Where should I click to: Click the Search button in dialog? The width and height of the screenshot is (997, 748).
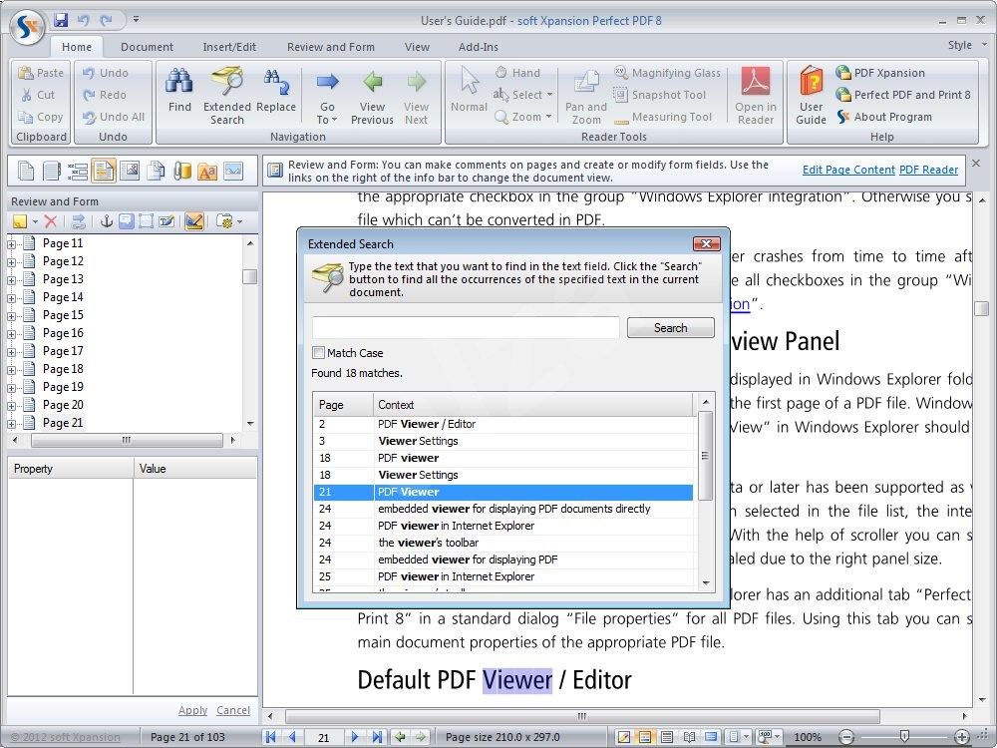(x=670, y=327)
